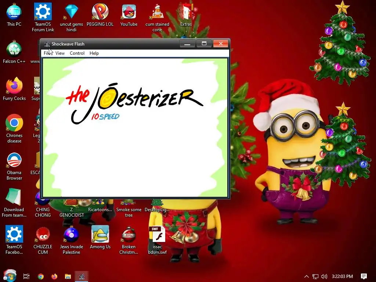Open the Among Us desktop shortcut
The width and height of the screenshot is (376, 282).
pos(100,238)
